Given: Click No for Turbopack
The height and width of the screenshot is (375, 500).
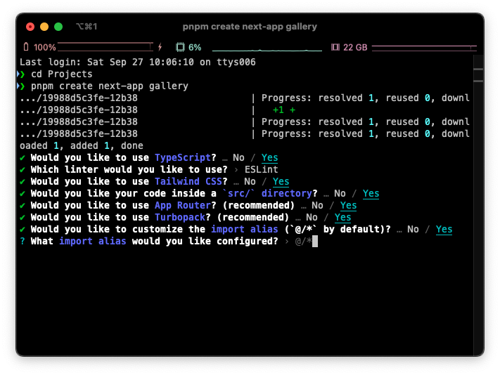Looking at the screenshot, I should tap(312, 218).
